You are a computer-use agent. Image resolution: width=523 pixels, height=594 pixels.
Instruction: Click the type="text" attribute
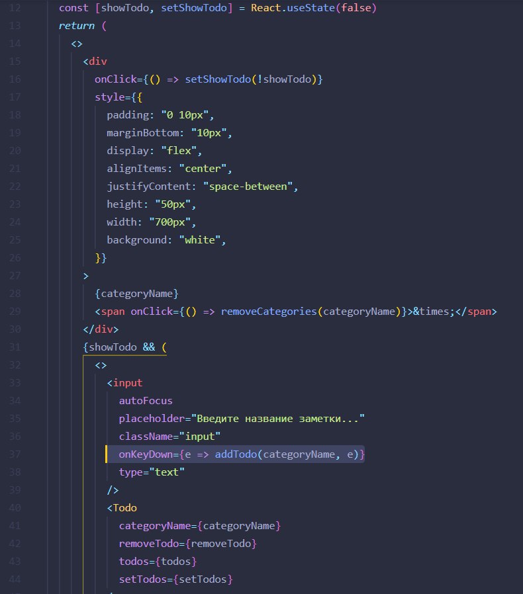pos(152,472)
